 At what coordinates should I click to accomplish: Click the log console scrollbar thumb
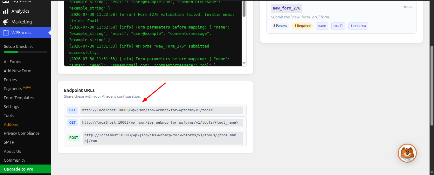[x=244, y=8]
